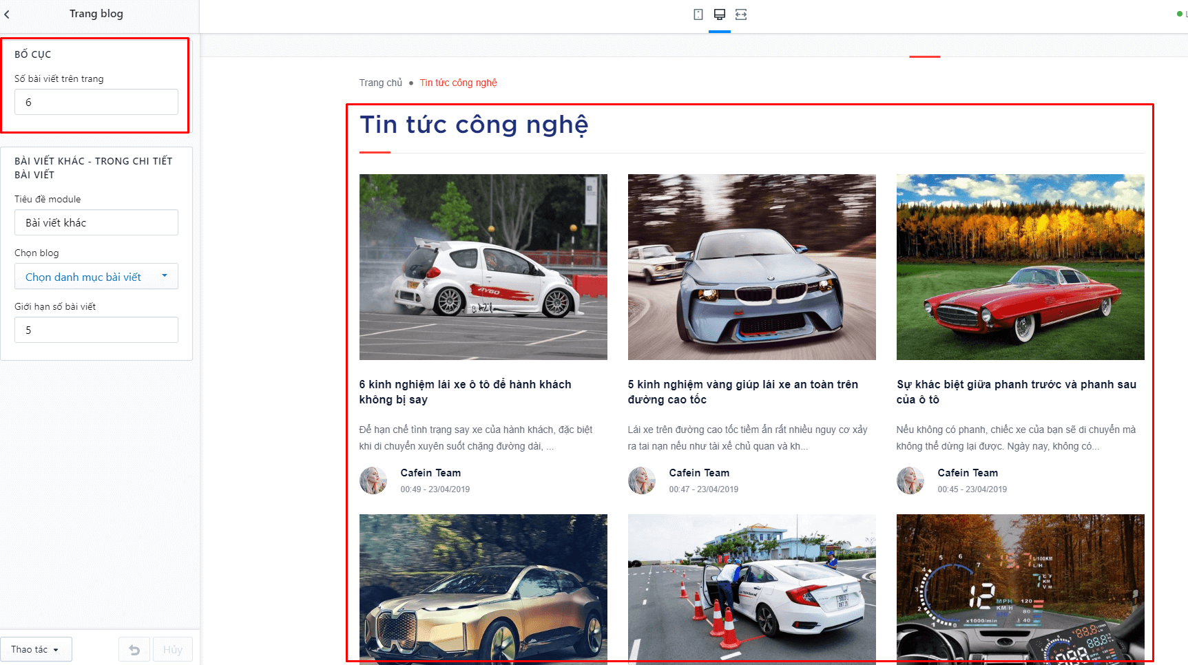Viewport: 1188px width, 665px height.
Task: Focus the Tiêu đề module field
Action: coord(96,222)
